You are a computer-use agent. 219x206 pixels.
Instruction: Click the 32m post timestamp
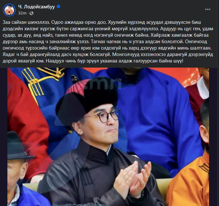coord(22,13)
